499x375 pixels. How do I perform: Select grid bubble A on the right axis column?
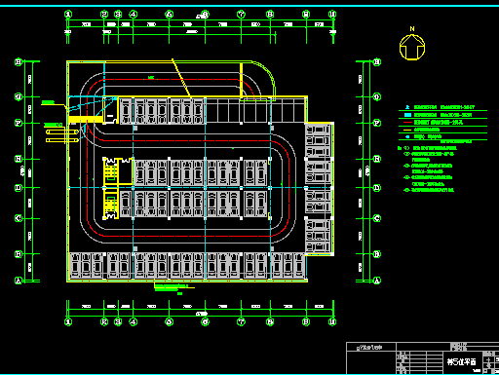[377, 281]
